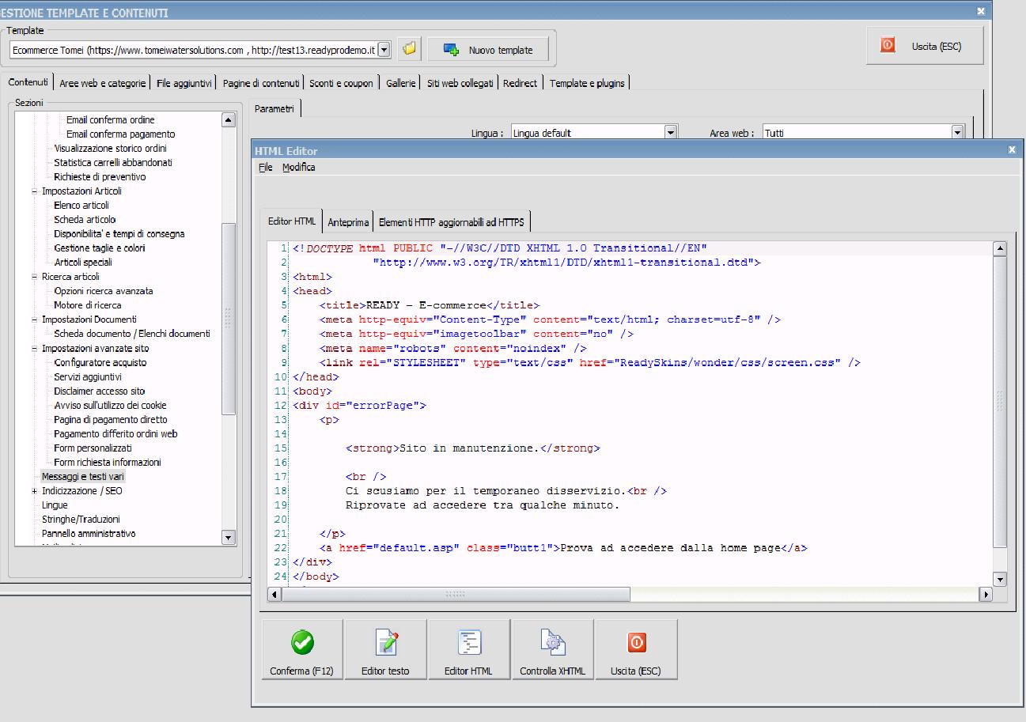Click the horizontal scrollbar of the code editor
Viewport: 1026px width, 722px height.
(455, 594)
